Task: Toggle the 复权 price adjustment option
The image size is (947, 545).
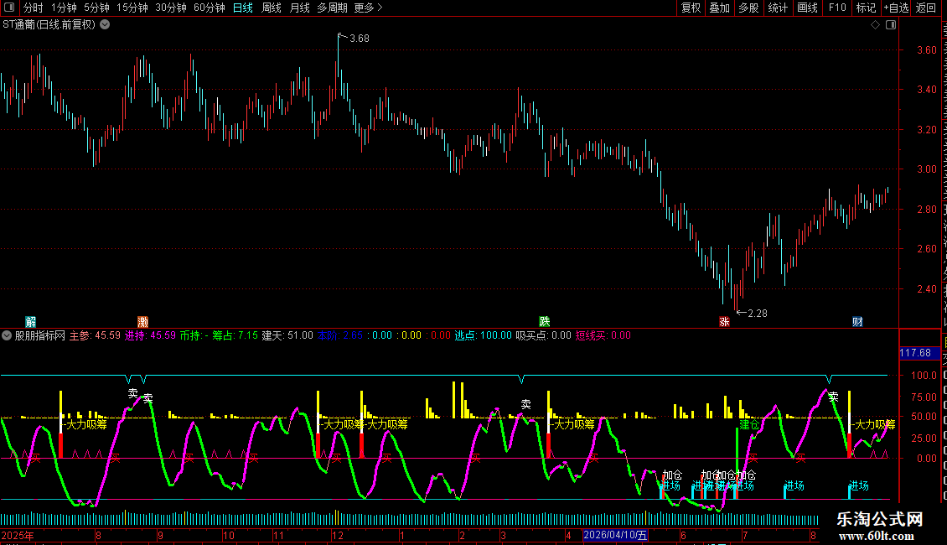Action: point(691,8)
